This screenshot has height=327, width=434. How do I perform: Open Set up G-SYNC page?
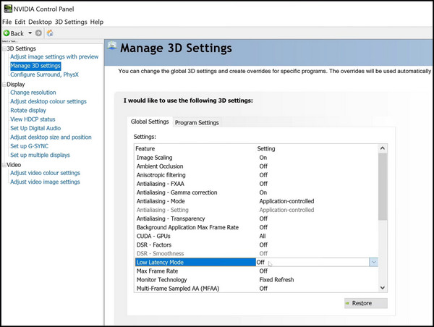coord(30,146)
